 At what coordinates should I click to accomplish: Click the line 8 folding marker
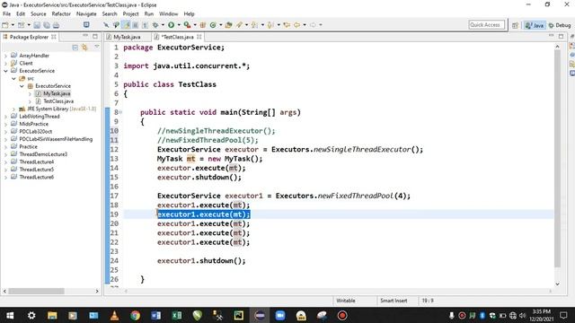coord(120,112)
